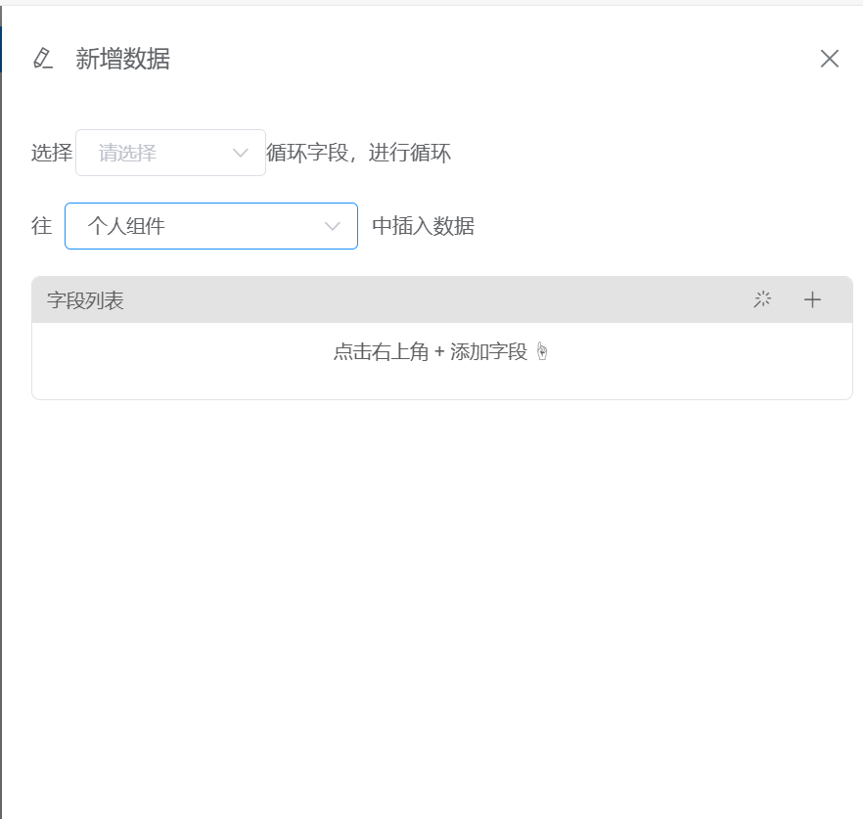The height and width of the screenshot is (819, 863).
Task: Click the 新增数据 panel title
Action: click(123, 59)
